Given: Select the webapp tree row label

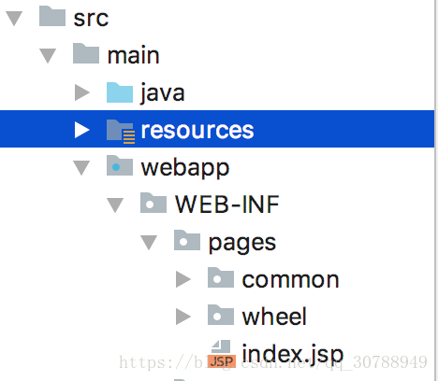Looking at the screenshot, I should click(185, 168).
